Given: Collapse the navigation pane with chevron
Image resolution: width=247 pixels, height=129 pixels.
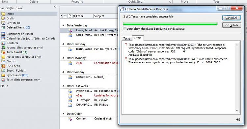Looking at the screenshot, I should (x=55, y=7).
